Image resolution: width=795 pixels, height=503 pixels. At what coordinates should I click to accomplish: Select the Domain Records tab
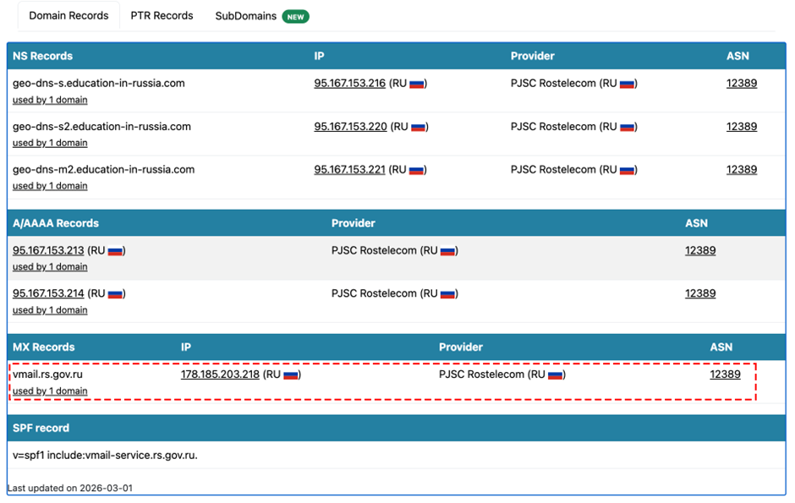tap(69, 15)
